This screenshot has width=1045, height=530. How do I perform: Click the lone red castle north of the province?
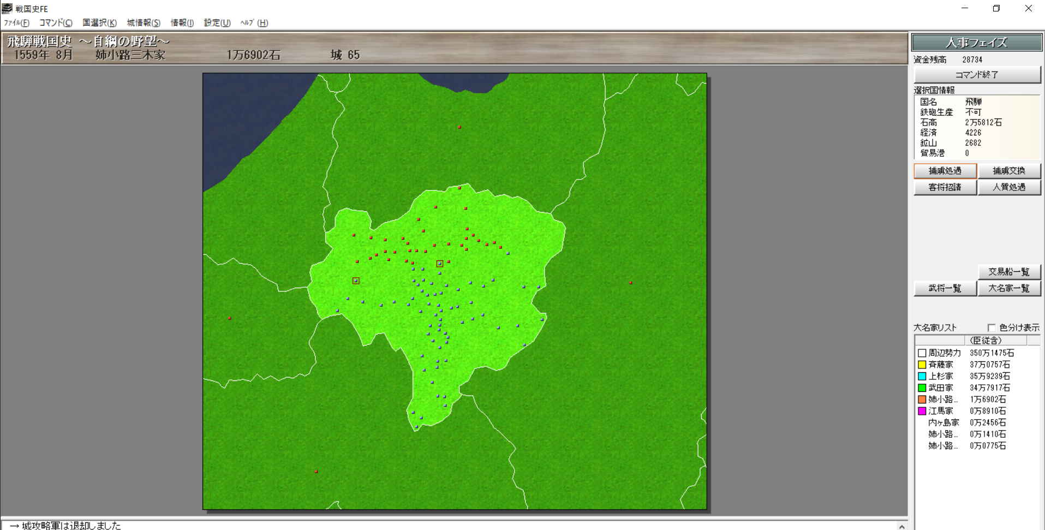[459, 127]
